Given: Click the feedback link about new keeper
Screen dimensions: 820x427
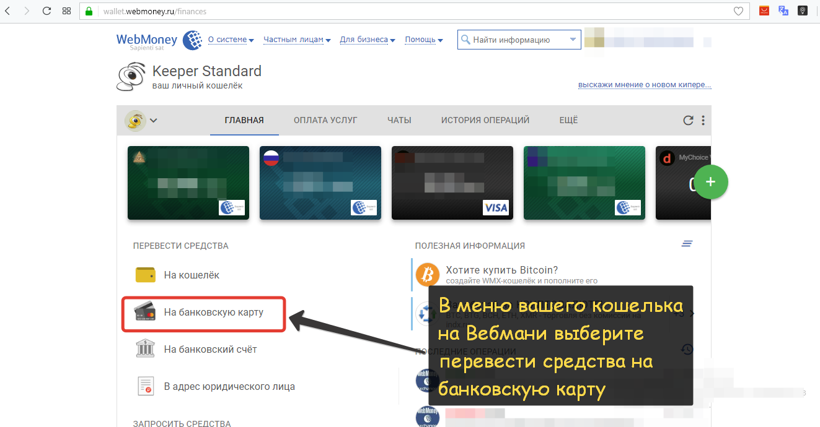Looking at the screenshot, I should tap(645, 85).
